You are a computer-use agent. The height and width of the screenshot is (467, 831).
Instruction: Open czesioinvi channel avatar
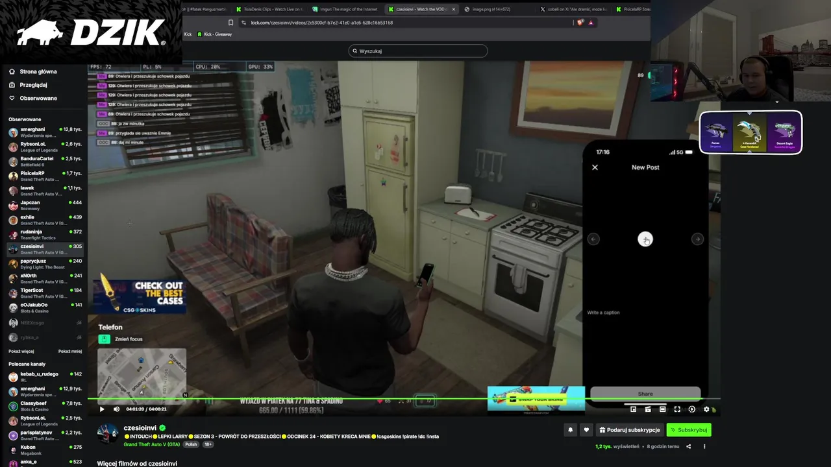click(107, 433)
